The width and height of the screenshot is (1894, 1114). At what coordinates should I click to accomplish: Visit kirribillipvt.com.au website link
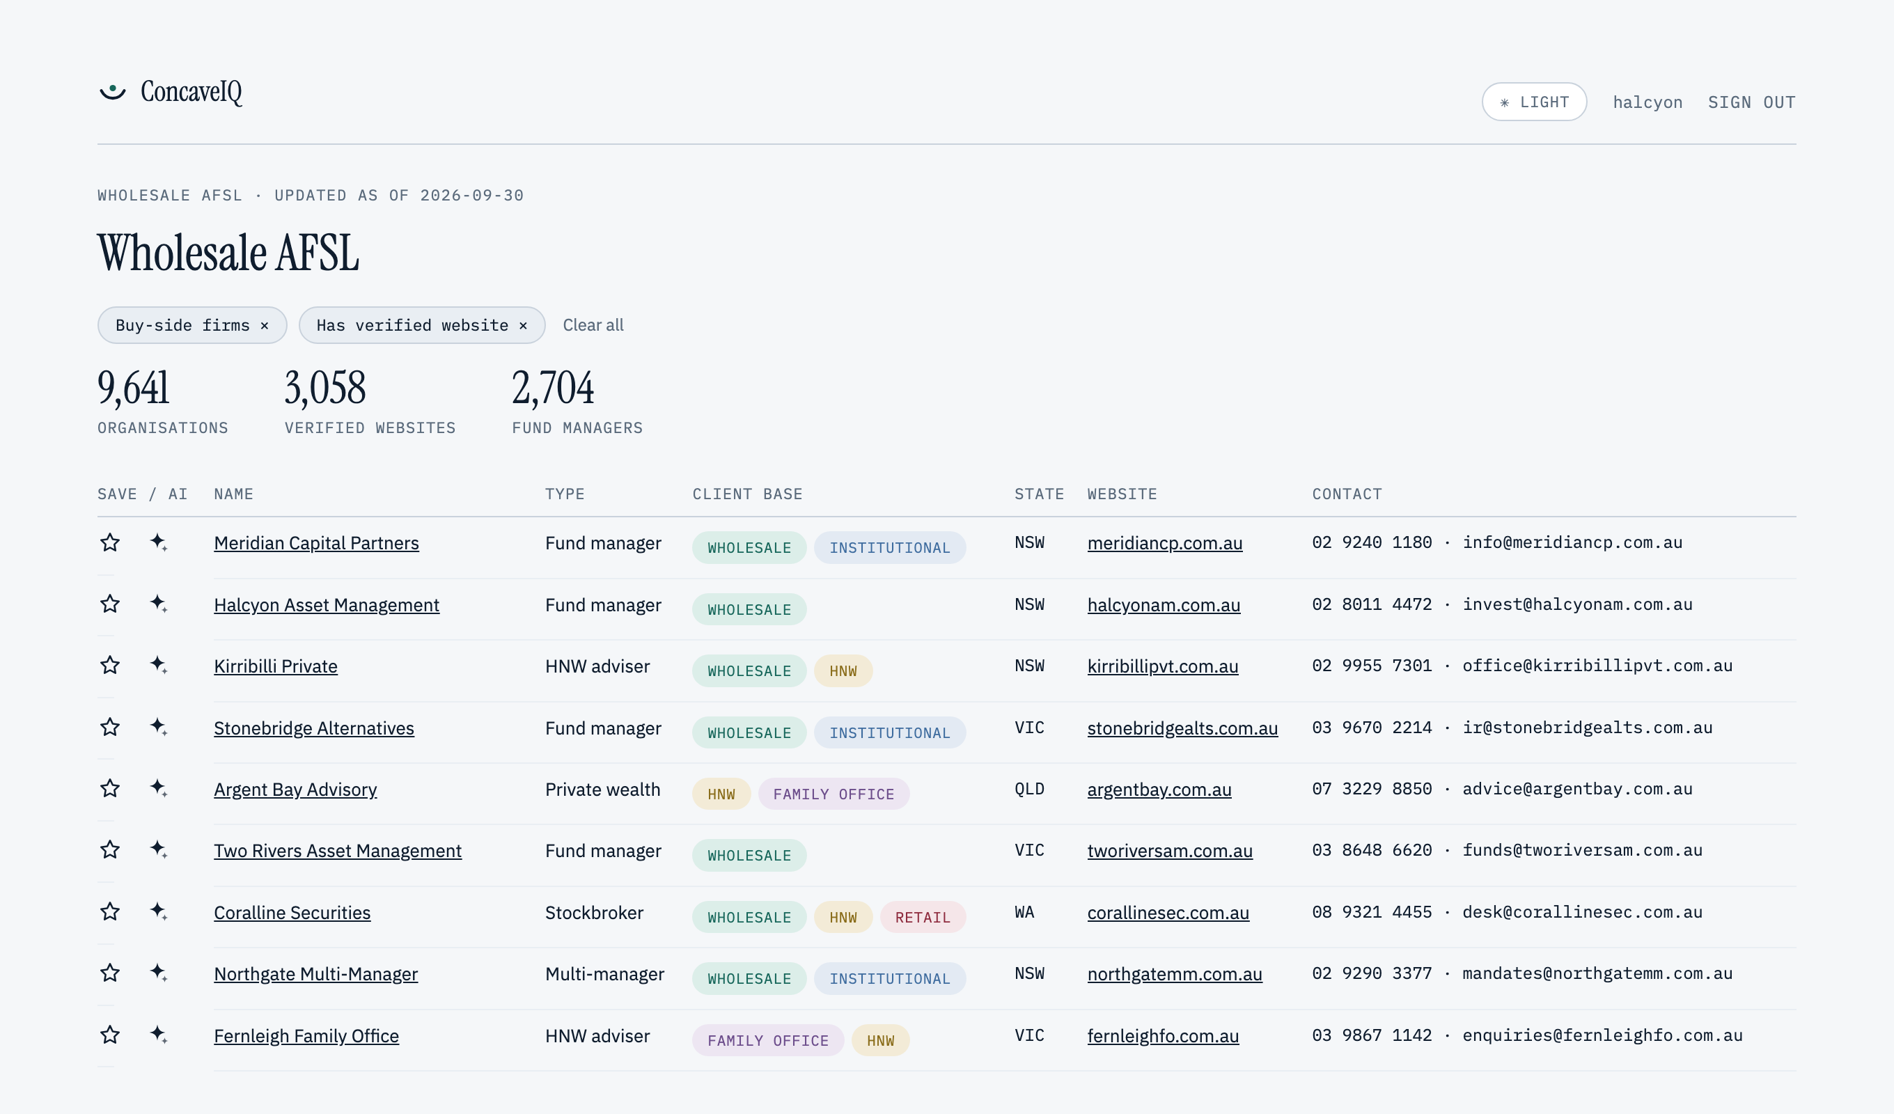tap(1162, 666)
